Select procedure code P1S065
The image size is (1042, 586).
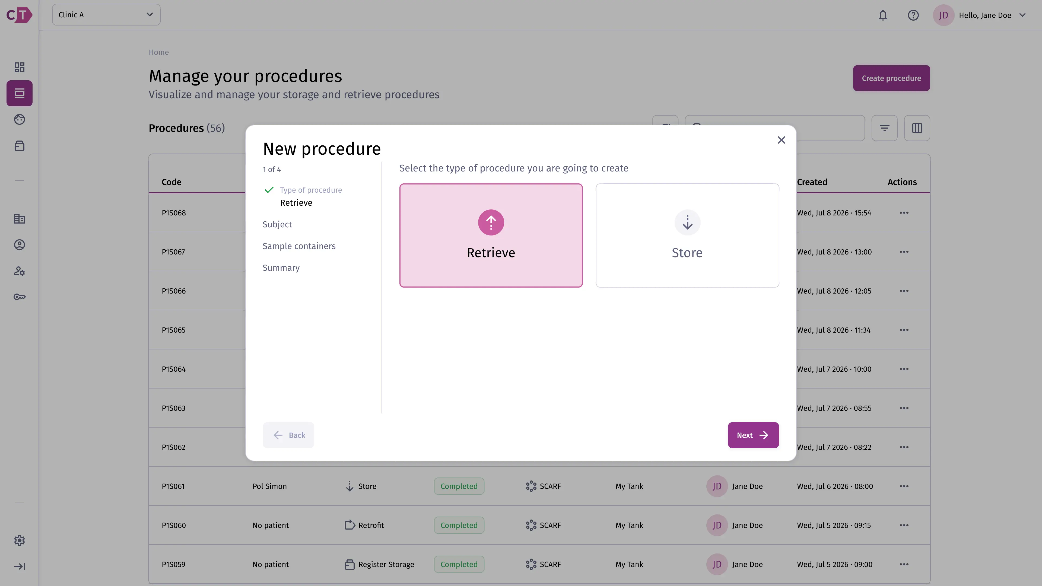(174, 330)
